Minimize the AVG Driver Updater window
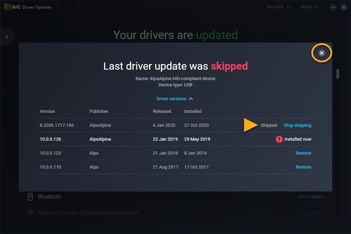 [333, 7]
